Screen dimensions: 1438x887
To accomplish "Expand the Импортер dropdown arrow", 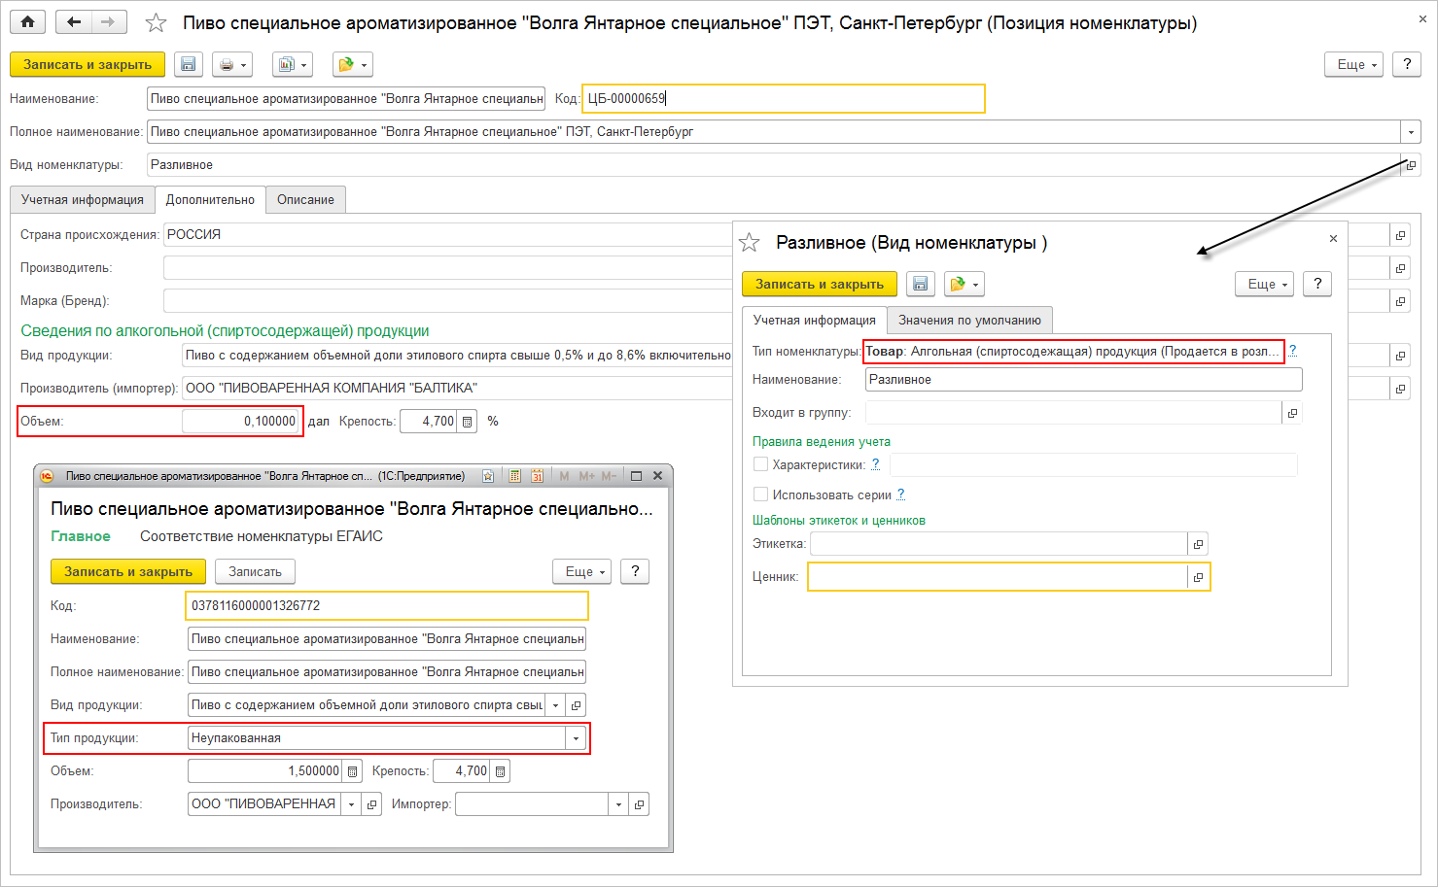I will pyautogui.click(x=618, y=804).
